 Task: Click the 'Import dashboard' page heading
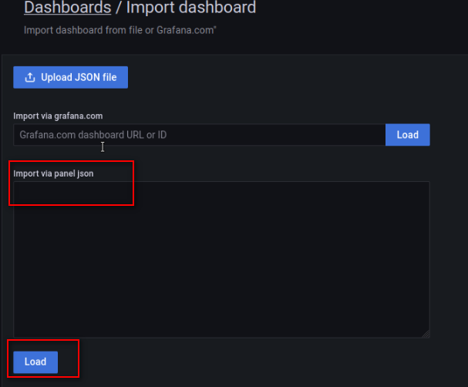point(190,8)
